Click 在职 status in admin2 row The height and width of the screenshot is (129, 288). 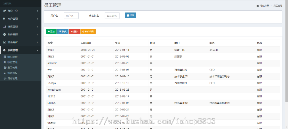pyautogui.click(x=259, y=63)
